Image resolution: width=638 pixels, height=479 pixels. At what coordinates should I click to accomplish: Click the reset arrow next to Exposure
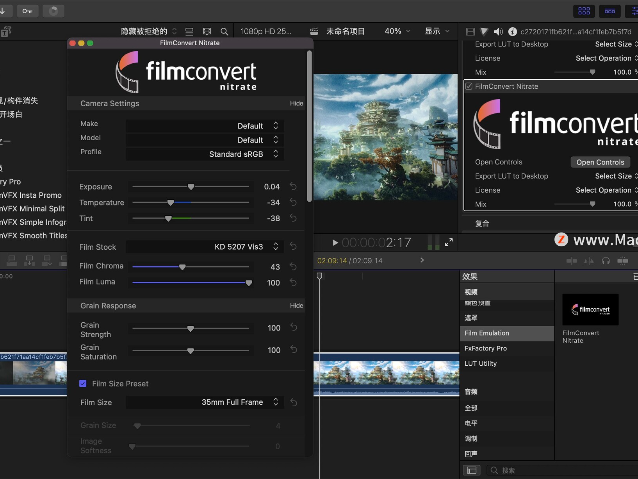click(293, 186)
